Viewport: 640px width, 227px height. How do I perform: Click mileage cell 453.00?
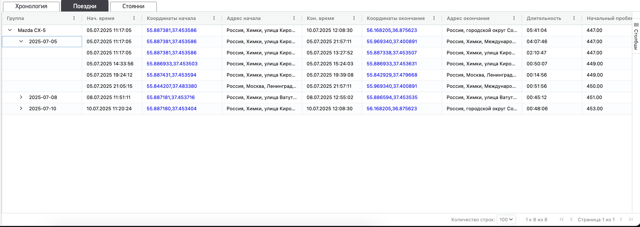coord(607,109)
